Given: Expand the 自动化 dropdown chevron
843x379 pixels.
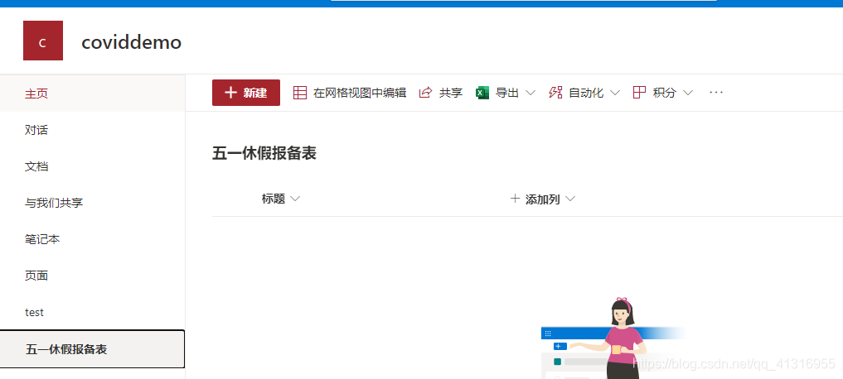Looking at the screenshot, I should [x=615, y=93].
